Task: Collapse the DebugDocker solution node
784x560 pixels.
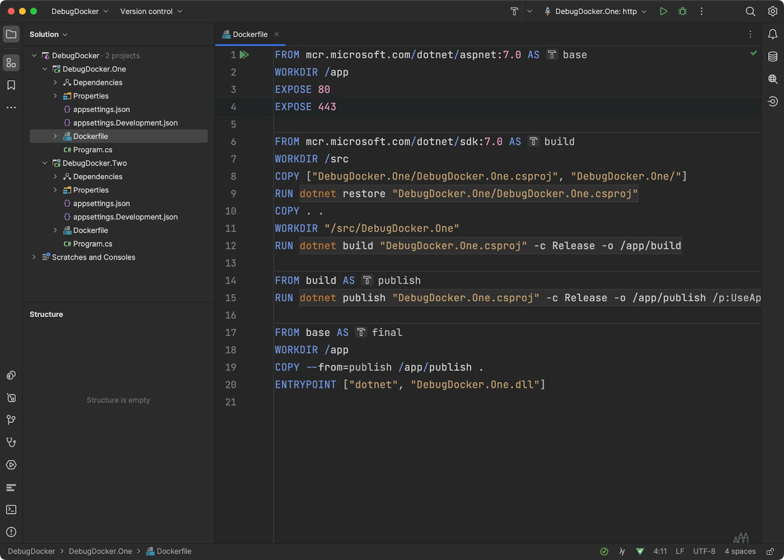Action: pos(34,55)
